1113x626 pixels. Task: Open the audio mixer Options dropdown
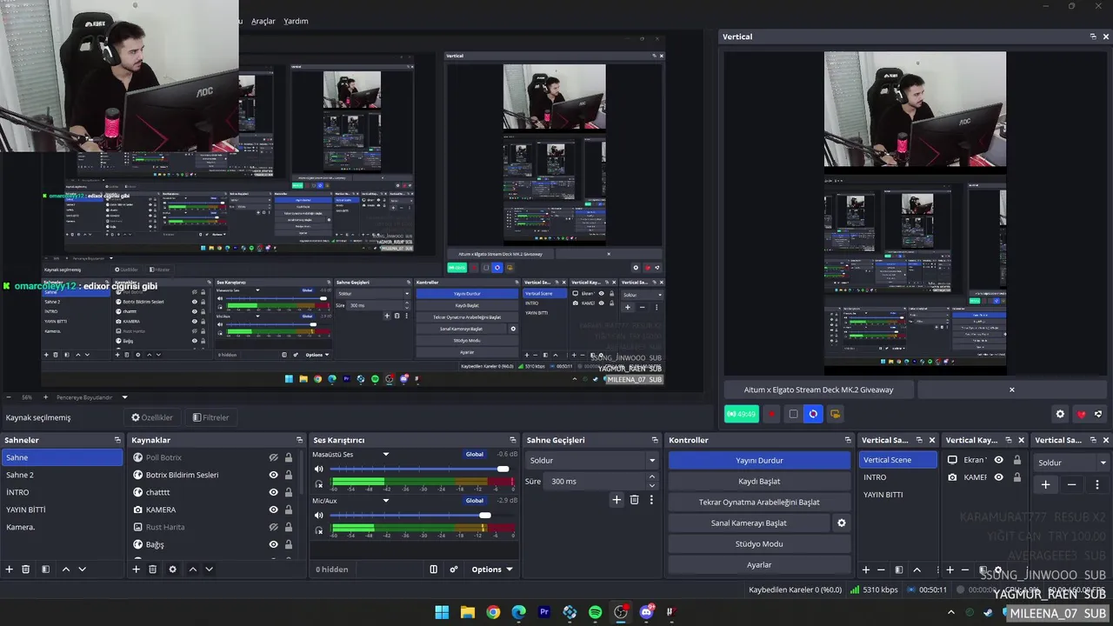pyautogui.click(x=492, y=569)
